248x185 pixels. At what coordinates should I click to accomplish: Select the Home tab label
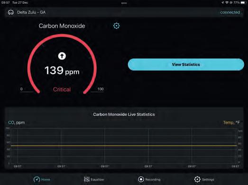pos(46,179)
